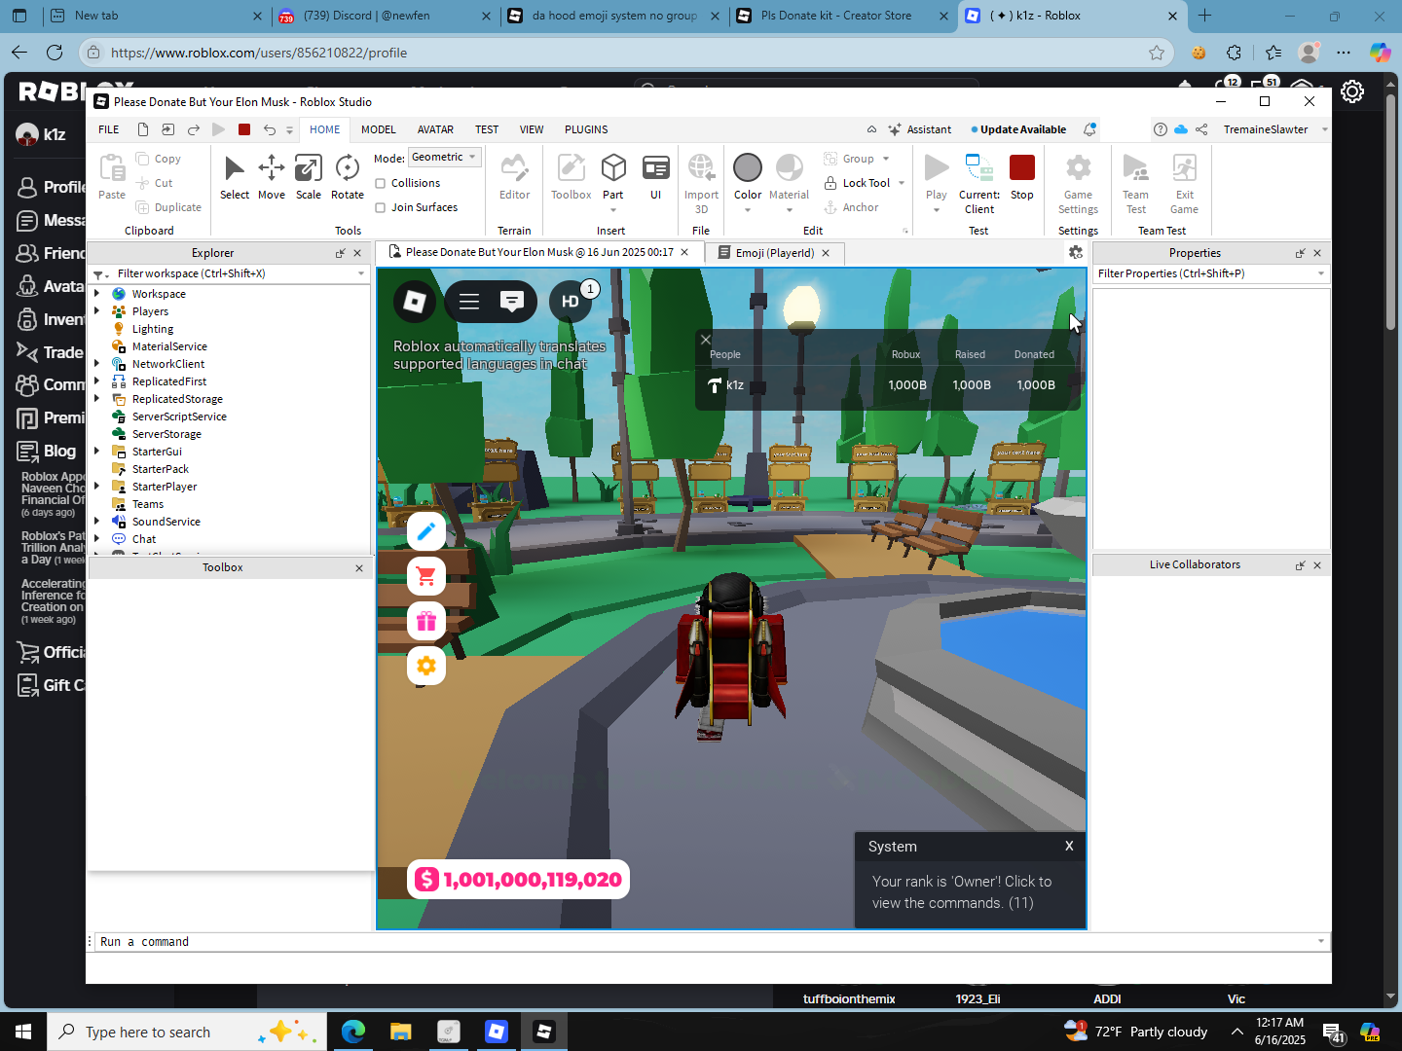Choose the Scale tool
The height and width of the screenshot is (1051, 1402).
coord(309,177)
